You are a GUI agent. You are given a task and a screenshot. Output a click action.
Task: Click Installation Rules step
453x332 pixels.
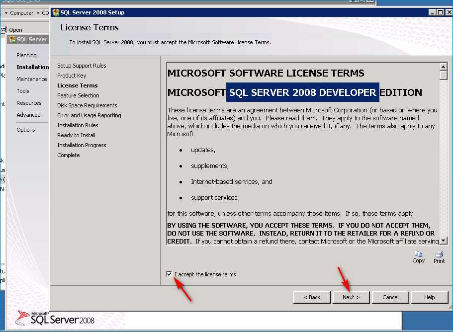click(78, 125)
